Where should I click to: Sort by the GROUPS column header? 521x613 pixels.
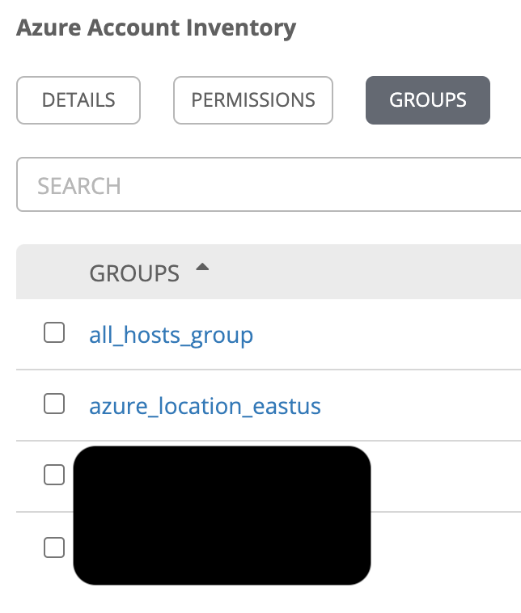click(134, 273)
